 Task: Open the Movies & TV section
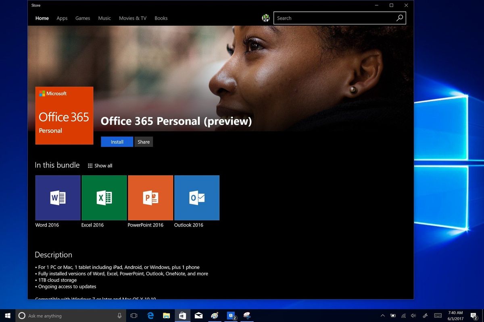pyautogui.click(x=132, y=18)
